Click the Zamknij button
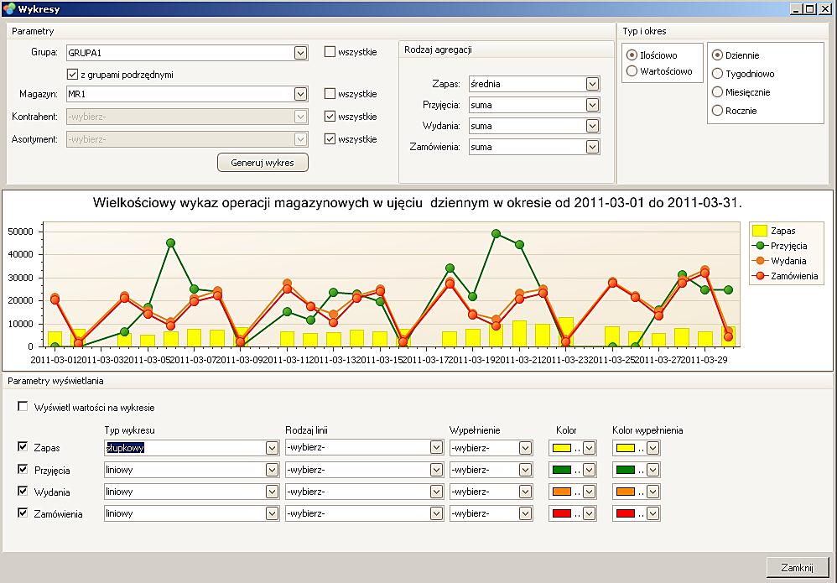837x583 pixels. pos(797,568)
